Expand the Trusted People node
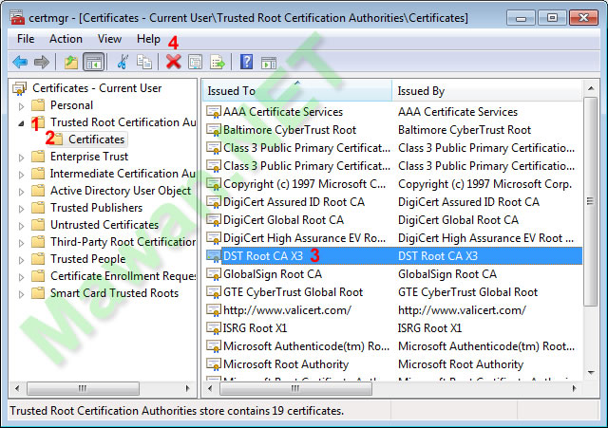Viewport: 608px width, 428px height. [21, 259]
